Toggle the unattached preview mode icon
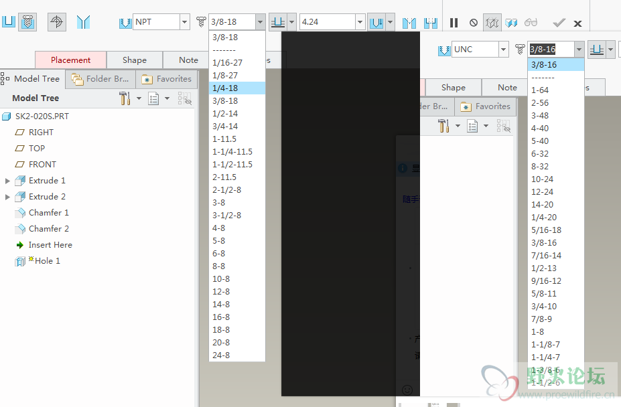The image size is (621, 407). pyautogui.click(x=492, y=23)
